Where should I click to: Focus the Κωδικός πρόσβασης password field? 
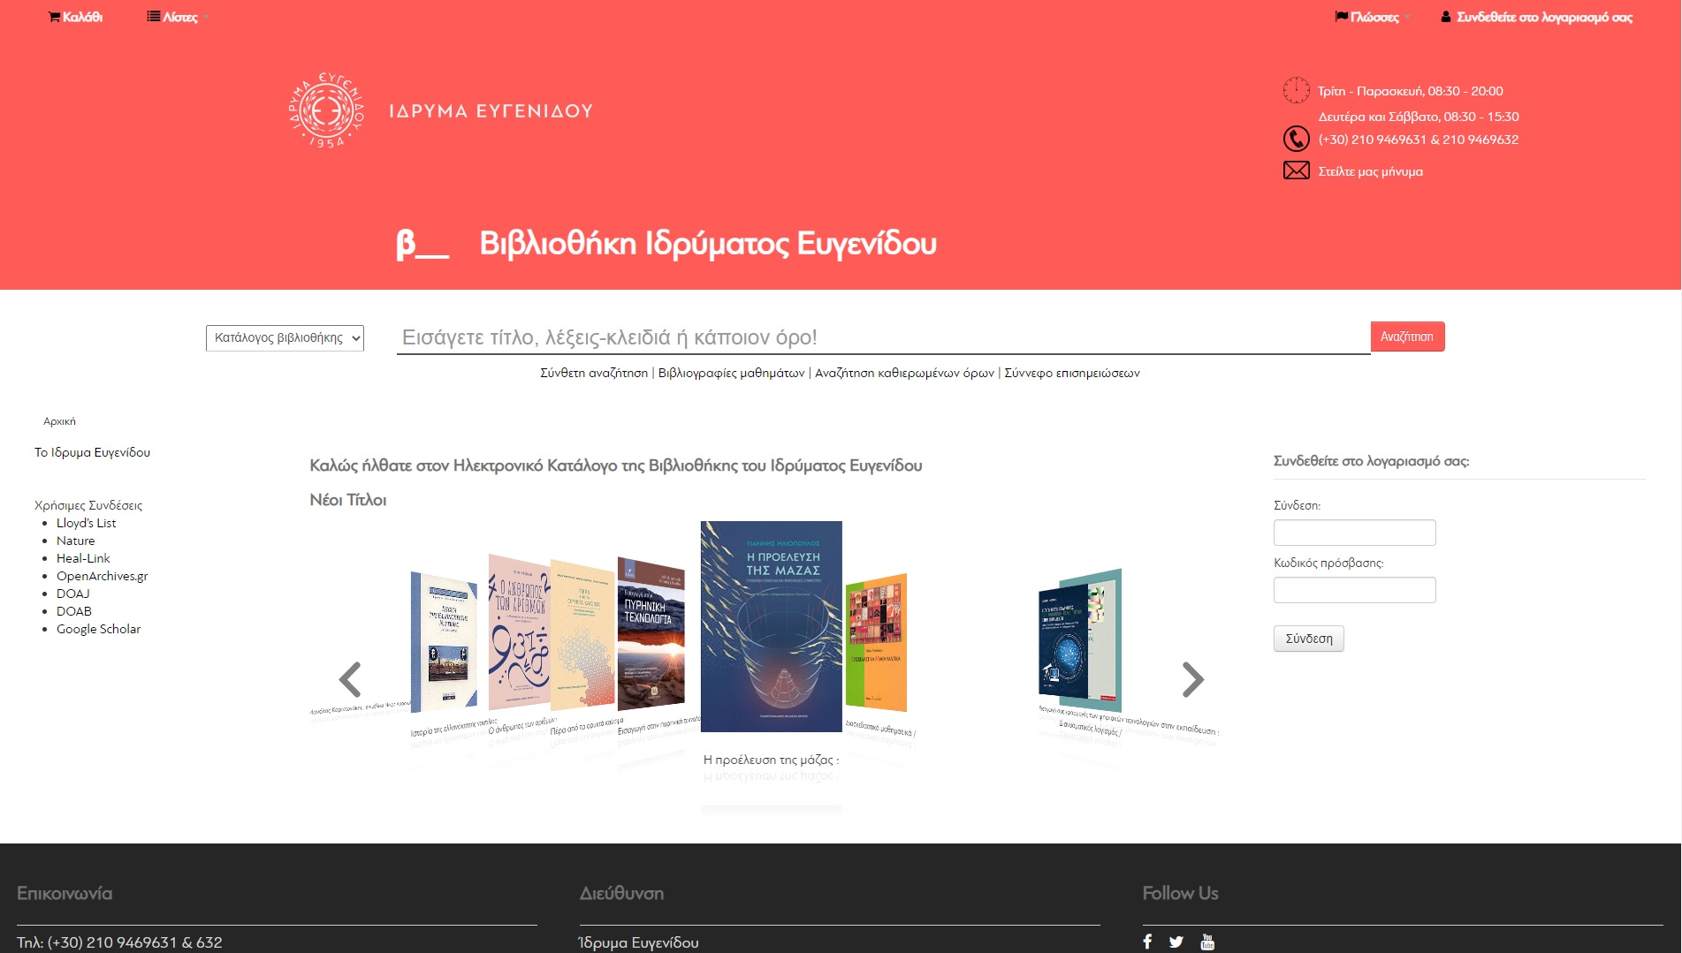tap(1354, 590)
